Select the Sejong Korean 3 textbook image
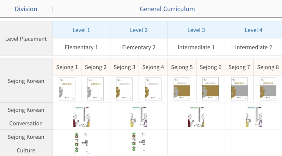Viewport: 282px width, 156px height. (x=124, y=89)
